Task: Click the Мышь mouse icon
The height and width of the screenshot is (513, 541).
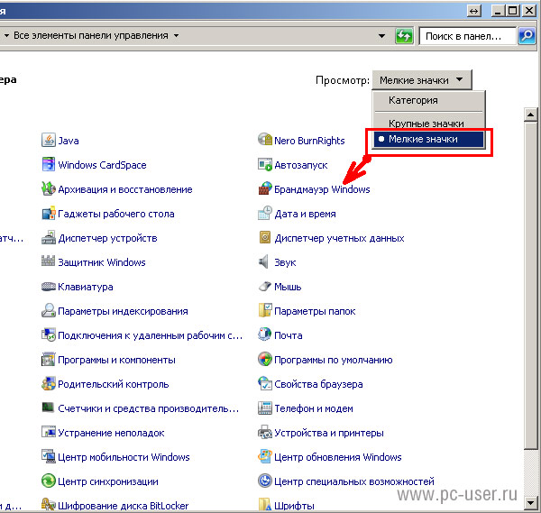Action: [265, 287]
